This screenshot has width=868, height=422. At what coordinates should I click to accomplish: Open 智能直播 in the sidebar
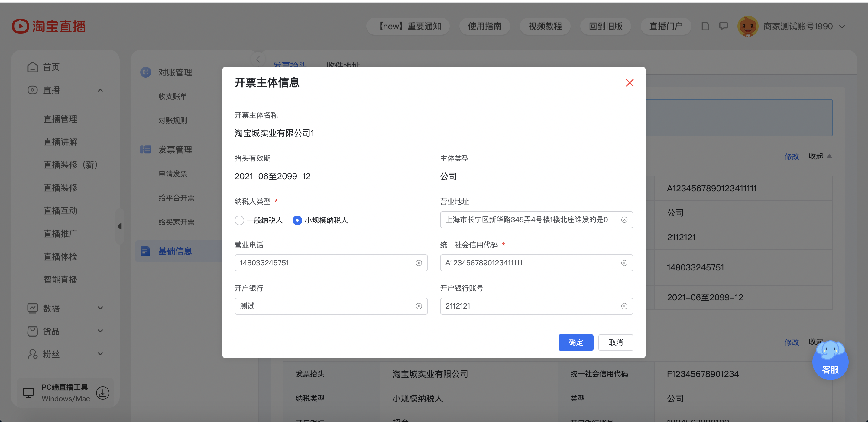[60, 279]
